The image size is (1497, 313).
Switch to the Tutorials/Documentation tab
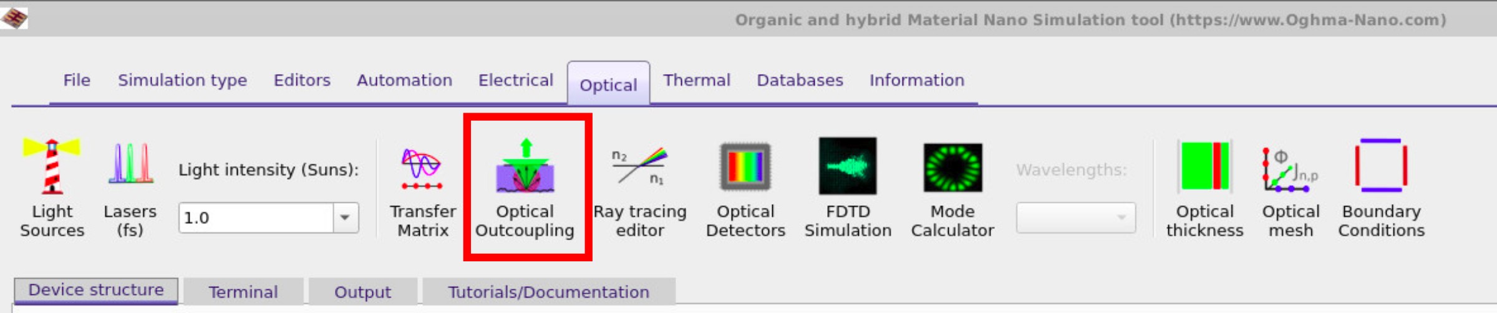(548, 292)
